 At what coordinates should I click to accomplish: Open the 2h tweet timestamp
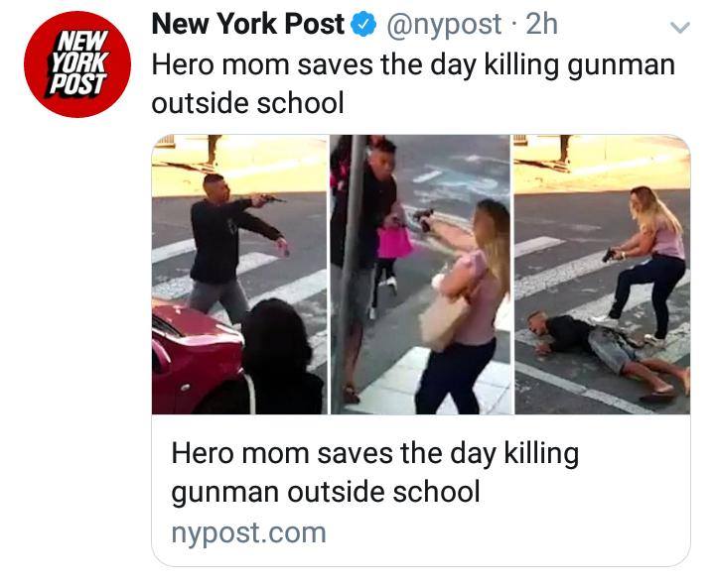point(542,24)
